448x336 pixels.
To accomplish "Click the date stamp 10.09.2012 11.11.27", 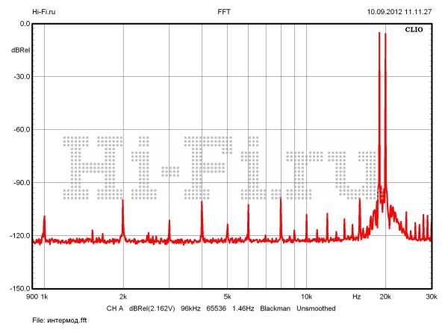I will (x=398, y=12).
